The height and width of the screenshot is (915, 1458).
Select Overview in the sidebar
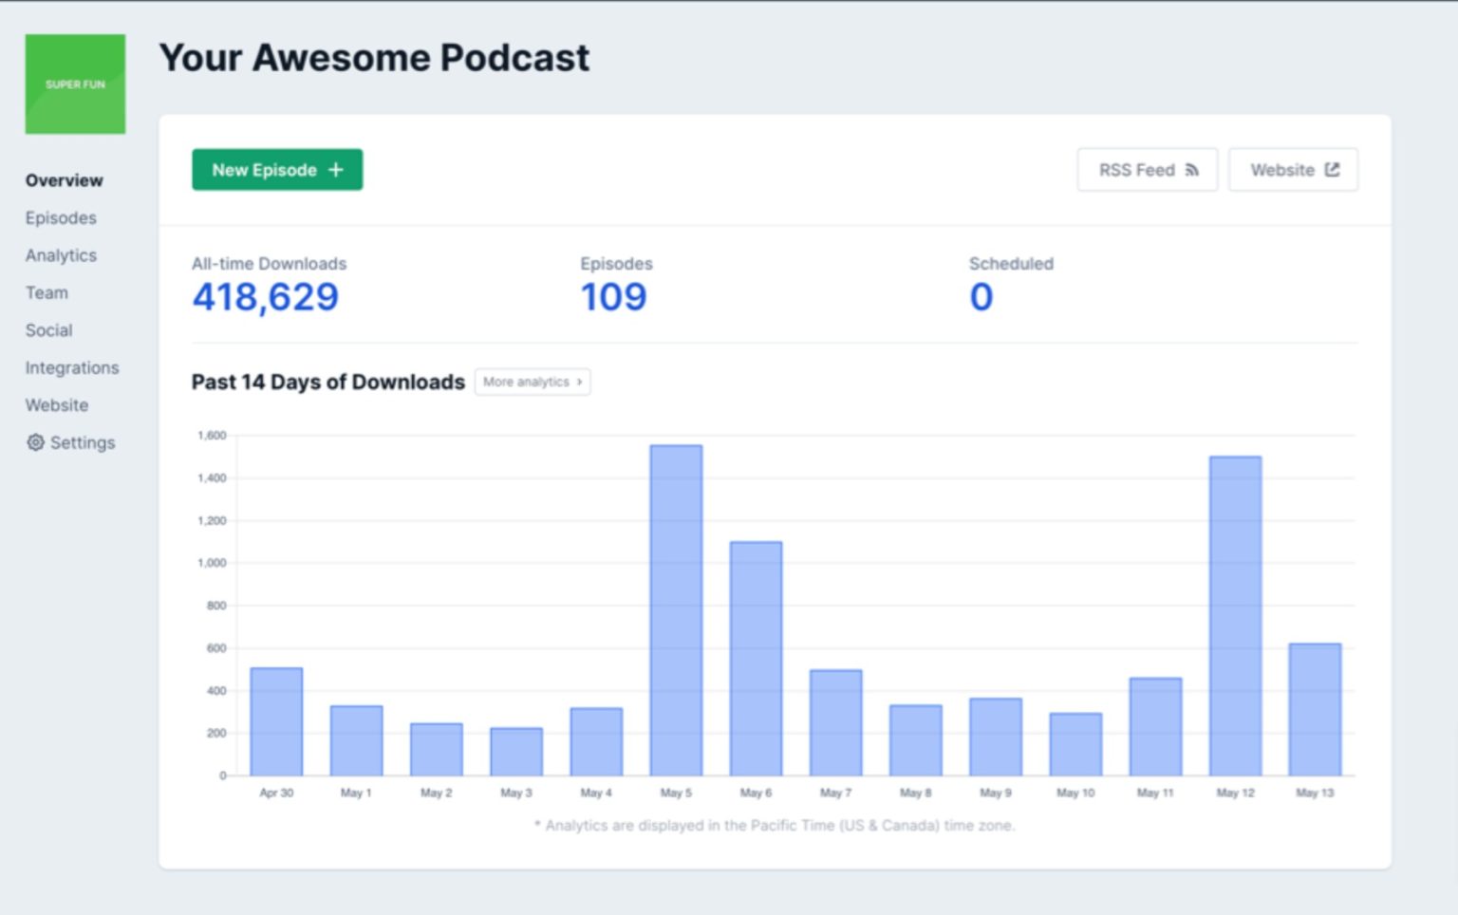[x=64, y=180]
